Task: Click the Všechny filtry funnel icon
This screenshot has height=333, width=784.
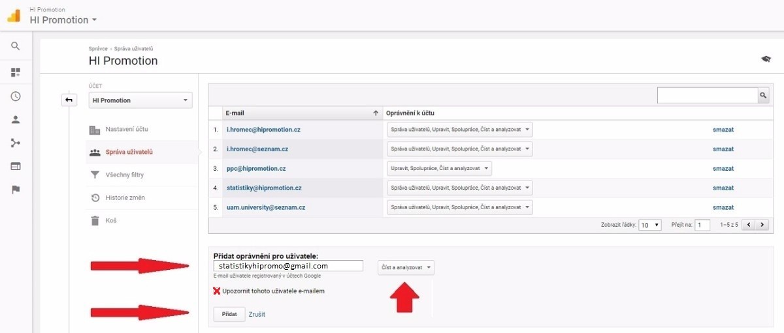Action: [95, 175]
